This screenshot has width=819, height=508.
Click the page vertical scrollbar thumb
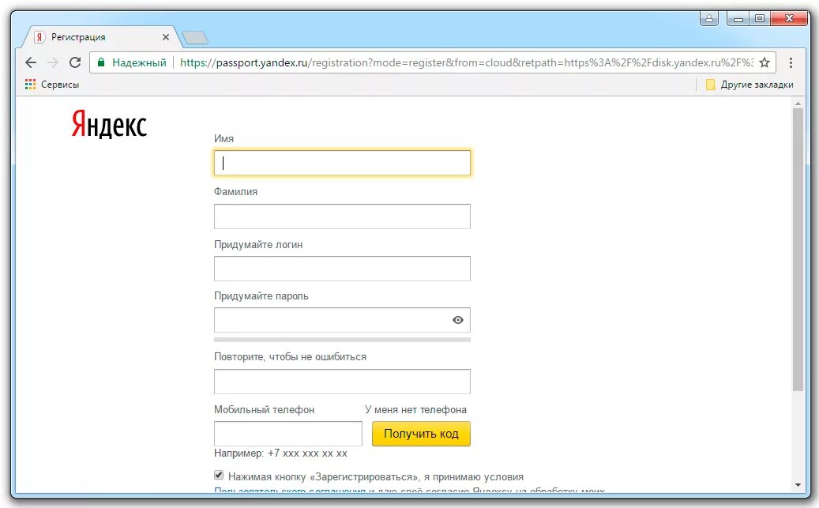798,250
